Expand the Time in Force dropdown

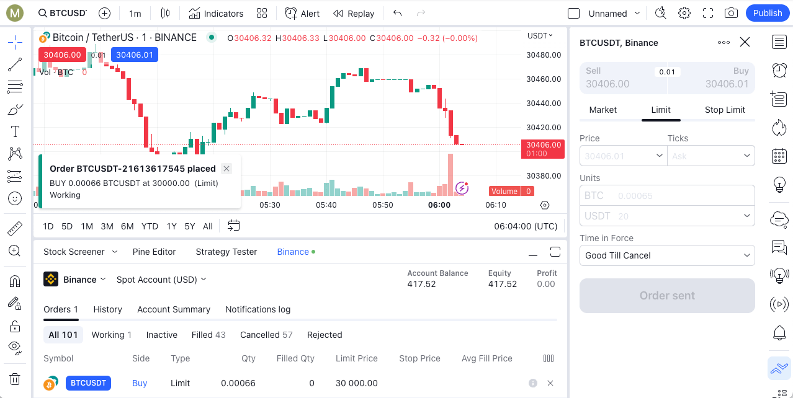[x=667, y=255]
